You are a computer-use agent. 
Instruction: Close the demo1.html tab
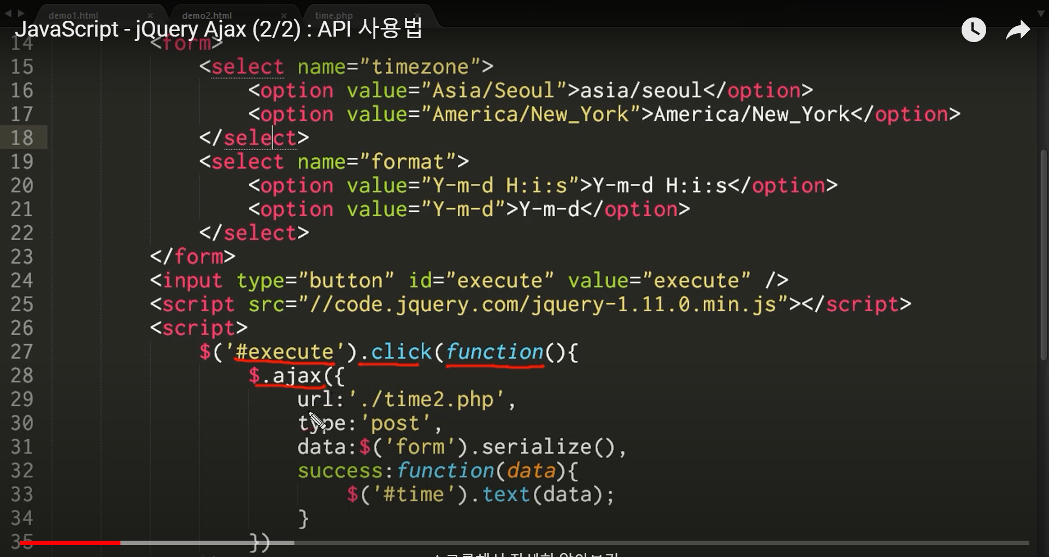point(150,15)
